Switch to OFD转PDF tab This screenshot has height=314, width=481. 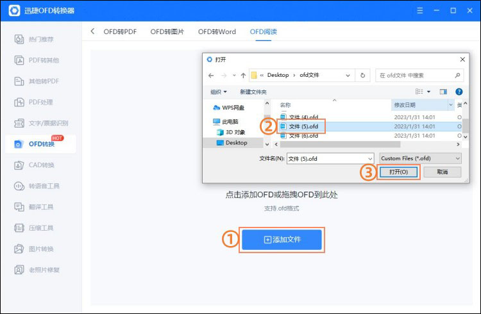(120, 31)
